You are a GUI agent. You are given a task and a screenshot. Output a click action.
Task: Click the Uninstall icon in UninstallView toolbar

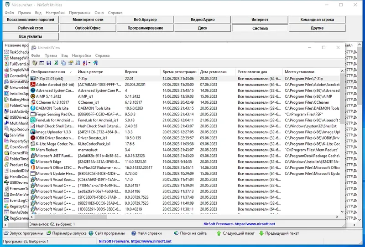[x=35, y=63]
